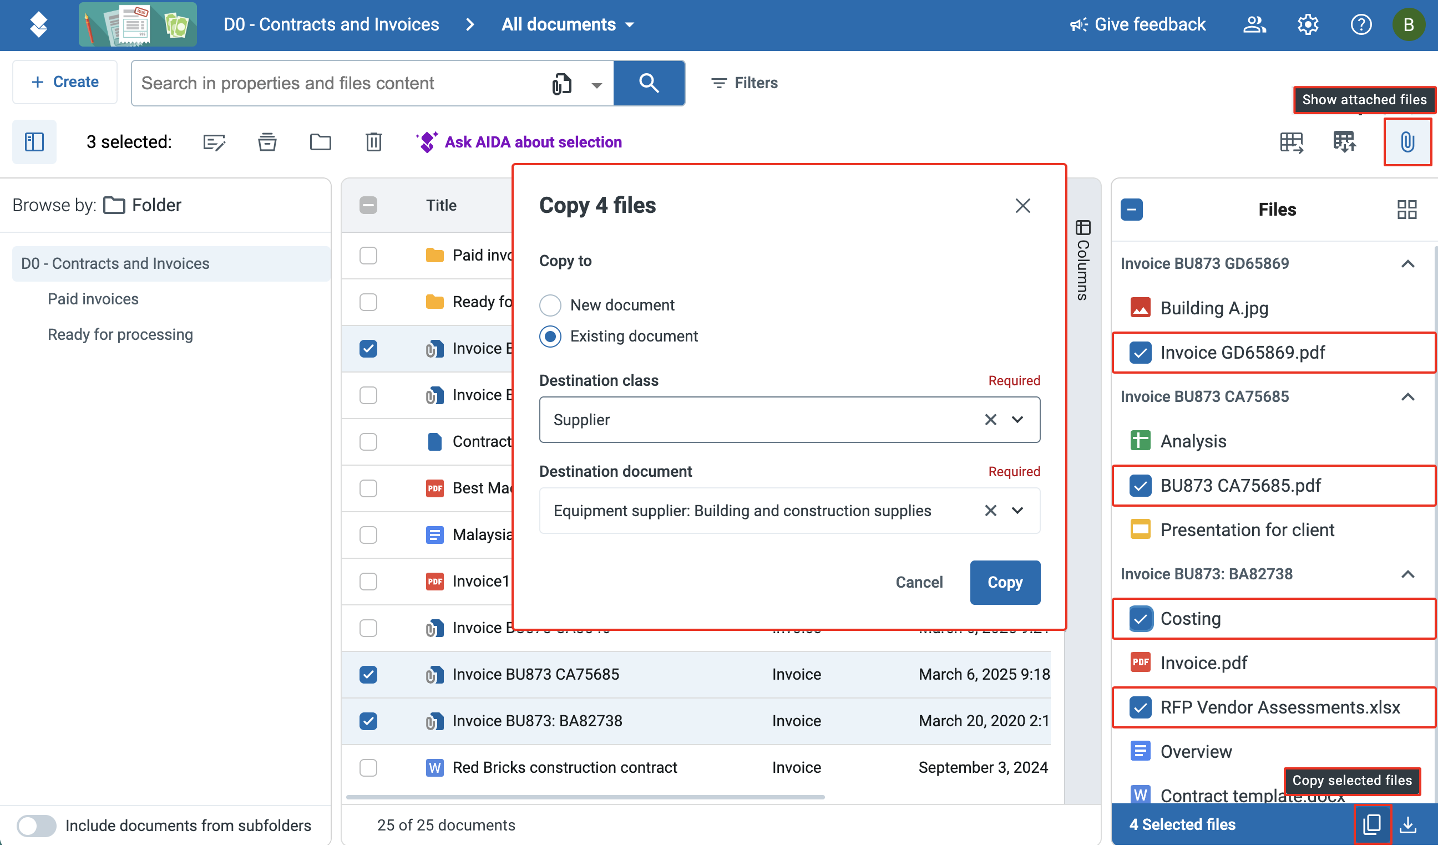This screenshot has width=1438, height=846.
Task: Click the Show attached files paperclip icon
Action: 1407,142
